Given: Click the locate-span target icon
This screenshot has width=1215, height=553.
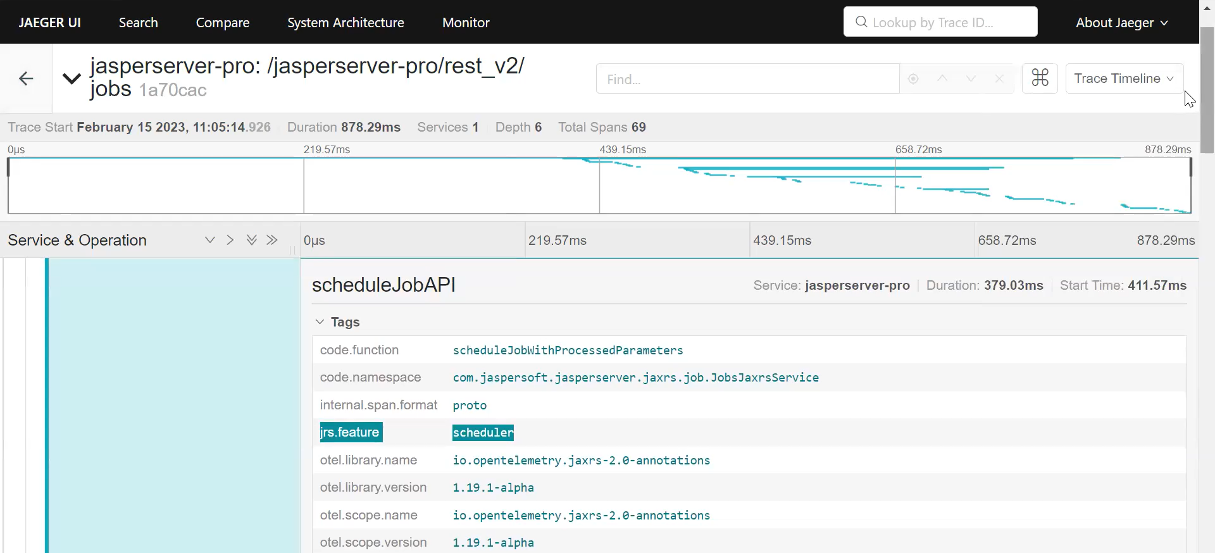Looking at the screenshot, I should point(913,79).
